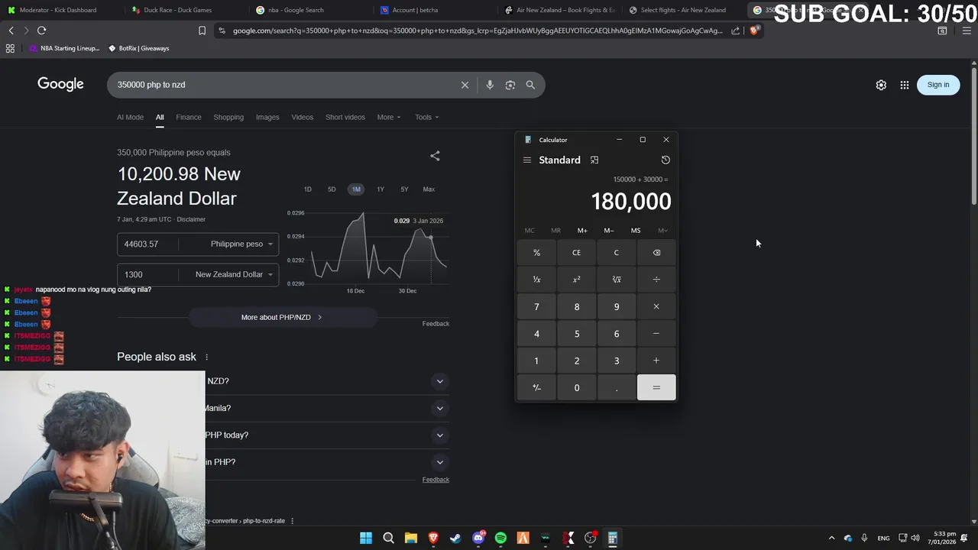Click the percent key
This screenshot has width=978, height=550.
click(536, 253)
